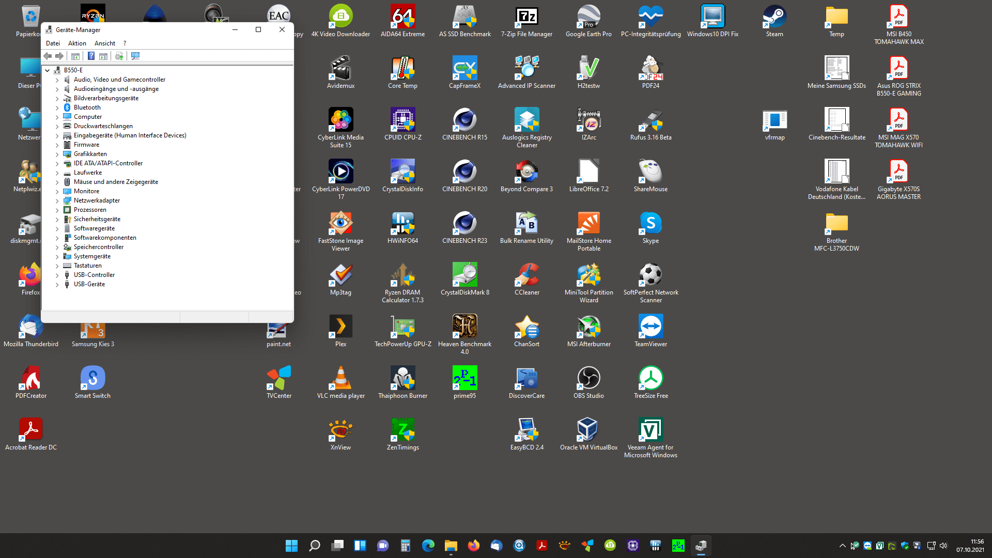Screen dimensions: 992x558
Task: Click the Forward arrow in Geräte-Manager toolbar
Action: point(59,56)
